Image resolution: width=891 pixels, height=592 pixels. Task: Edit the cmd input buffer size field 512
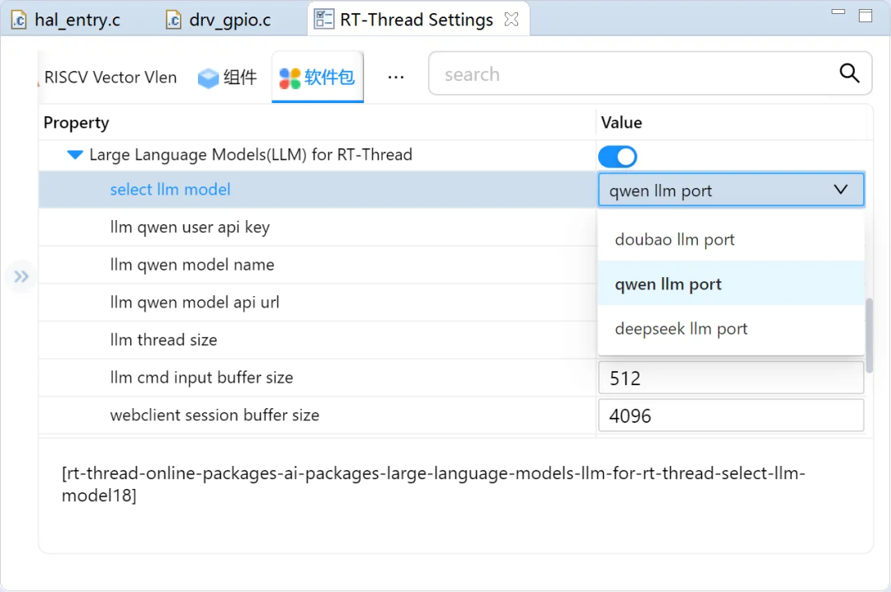pyautogui.click(x=731, y=378)
